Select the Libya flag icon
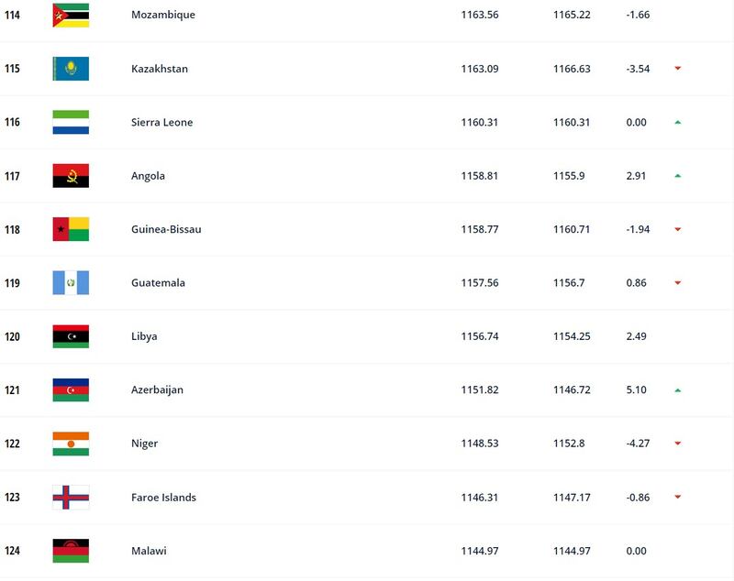Image resolution: width=734 pixels, height=581 pixels. [x=71, y=336]
